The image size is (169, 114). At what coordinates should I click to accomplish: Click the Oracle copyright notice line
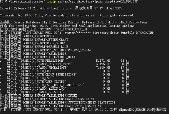pyautogui.click(x=67, y=15)
